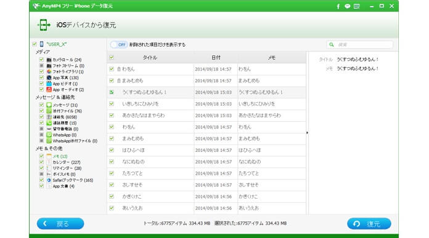429x238 pixels.
Task: Sort by the メモ column header
Action: [272, 58]
